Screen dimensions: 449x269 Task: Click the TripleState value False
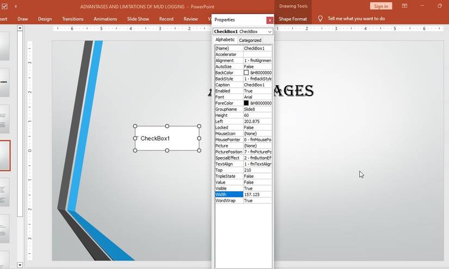[257, 176]
